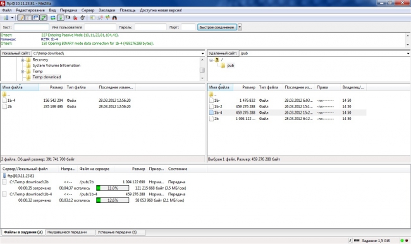The width and height of the screenshot is (411, 244).
Task: Click the Быстрое соединение button
Action: (217, 27)
